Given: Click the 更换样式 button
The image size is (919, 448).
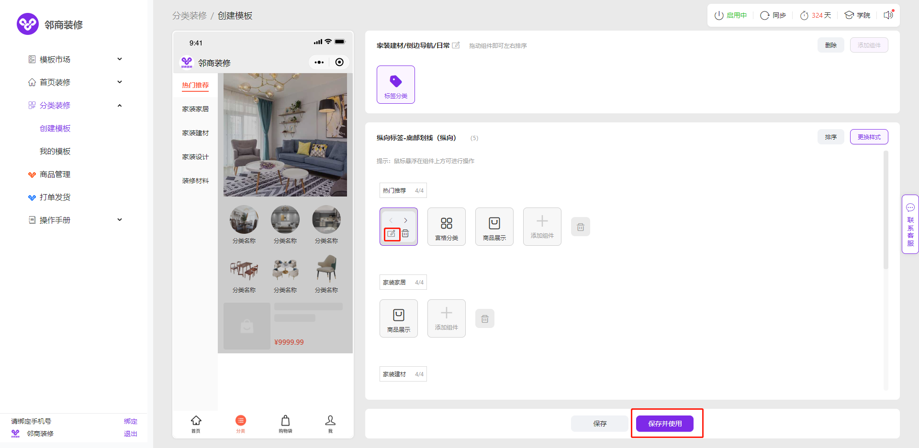Looking at the screenshot, I should (869, 137).
